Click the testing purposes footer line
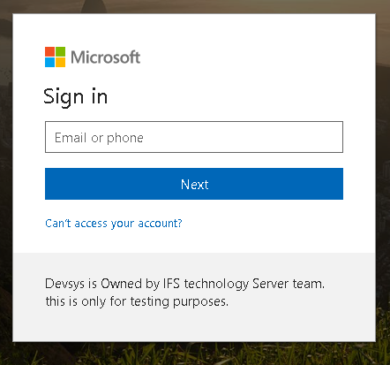This screenshot has height=365, width=390. [x=137, y=301]
